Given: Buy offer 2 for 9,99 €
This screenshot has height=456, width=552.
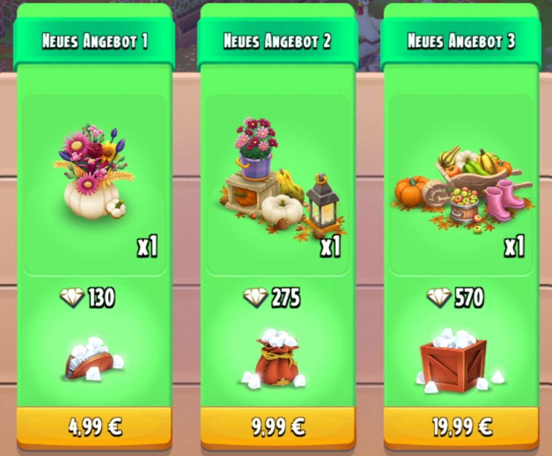Looking at the screenshot, I should pos(278,427).
